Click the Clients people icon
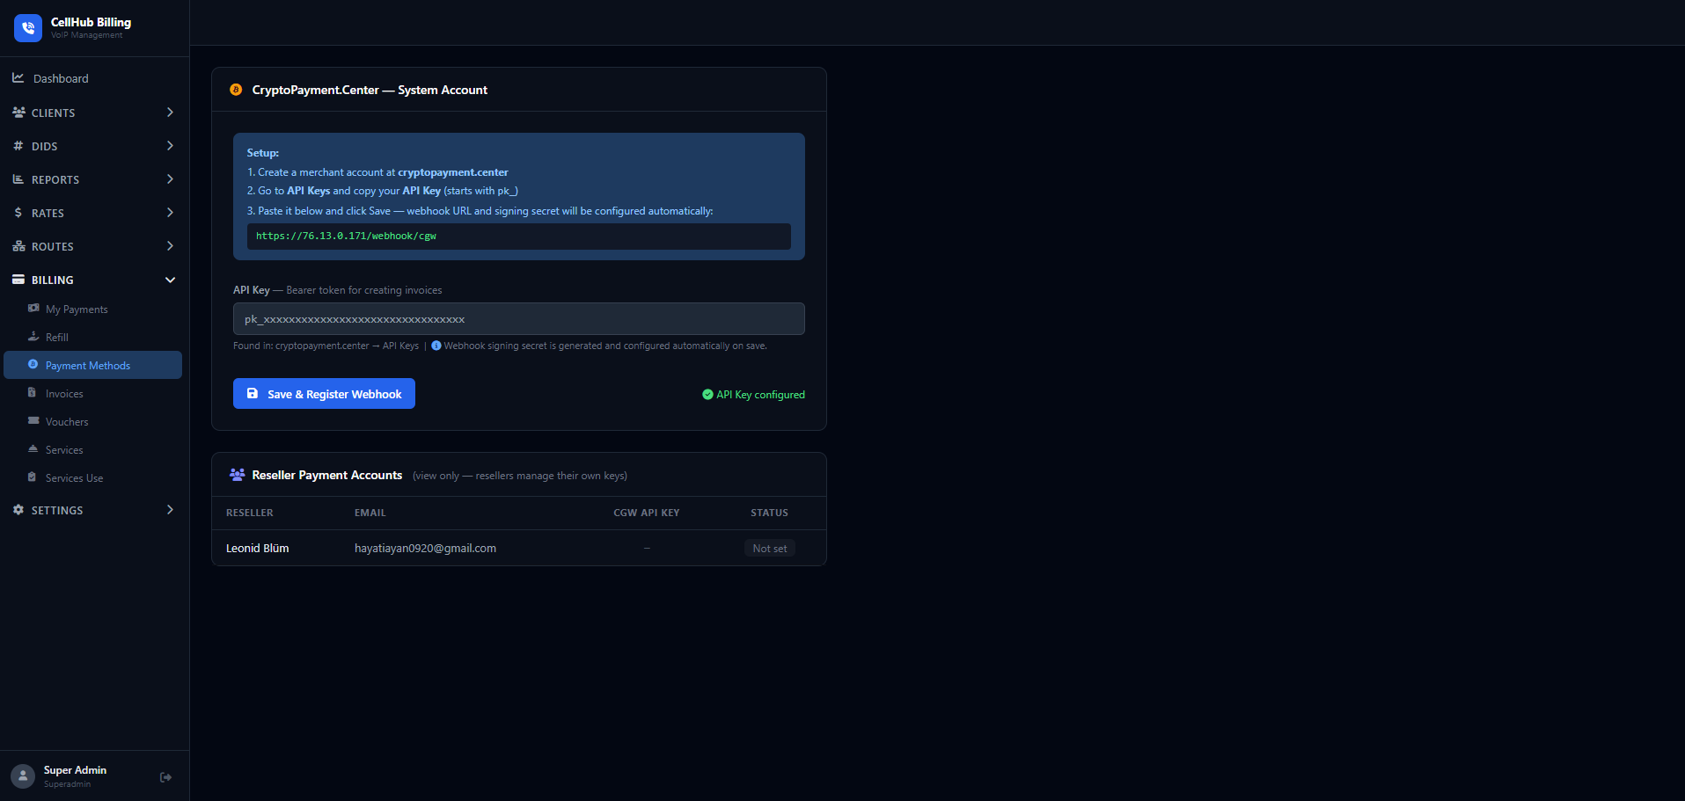The height and width of the screenshot is (801, 1685). tap(18, 113)
